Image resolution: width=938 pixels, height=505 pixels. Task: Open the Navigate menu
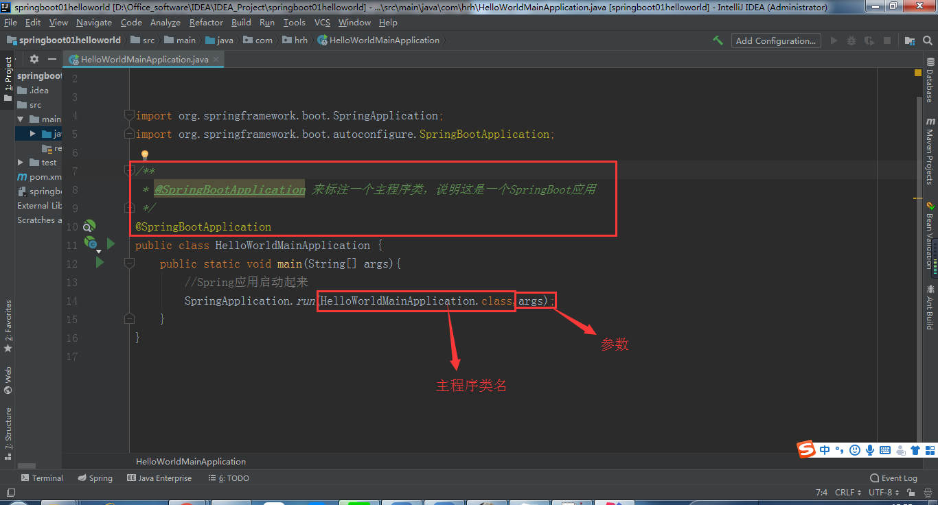pyautogui.click(x=94, y=22)
